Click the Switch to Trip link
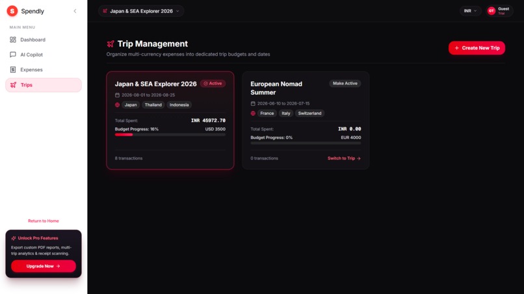 point(344,158)
